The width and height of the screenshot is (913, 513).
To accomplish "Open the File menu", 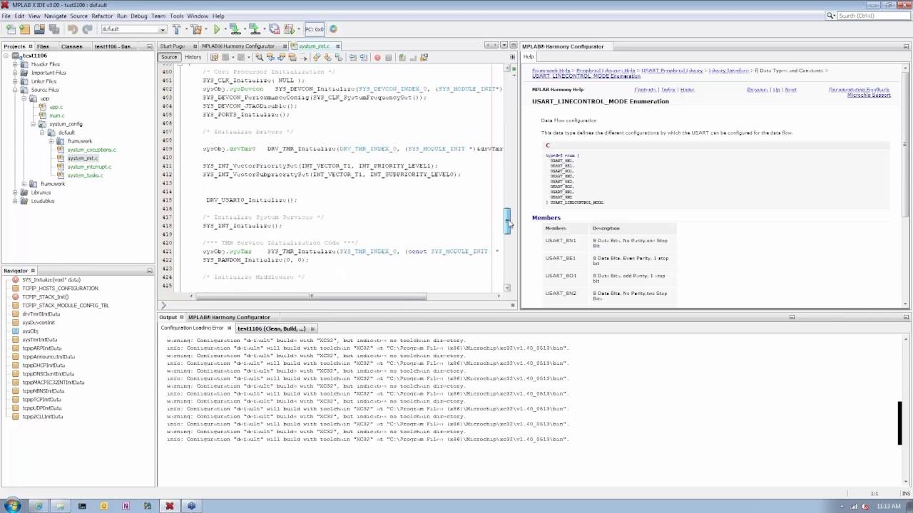I will (6, 16).
